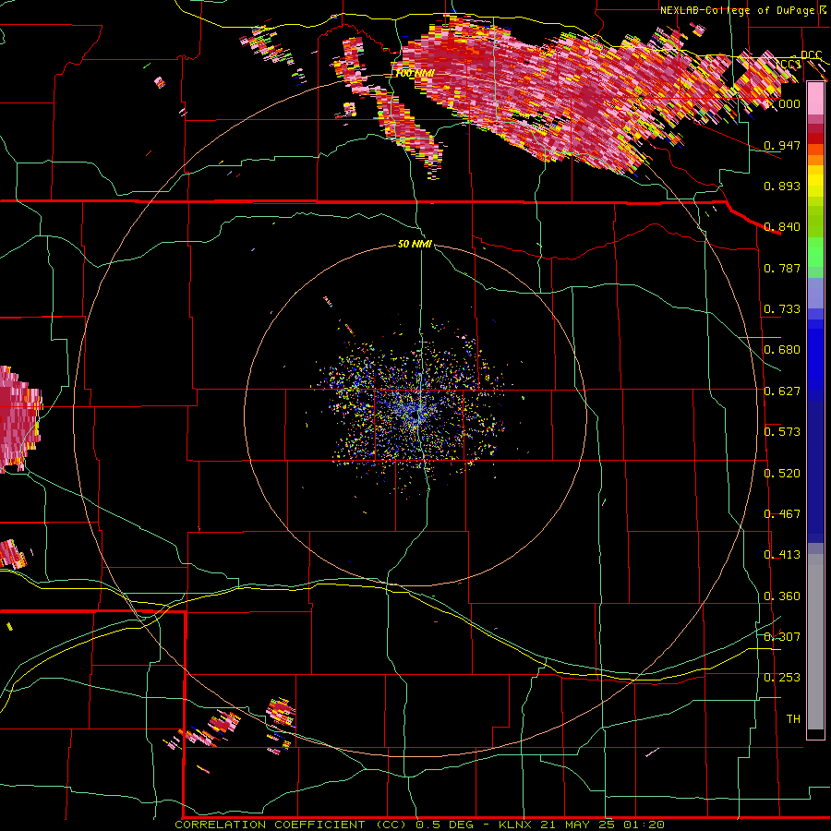The height and width of the screenshot is (831, 831).
Task: Pick the bright green color bar segment
Action: click(815, 252)
